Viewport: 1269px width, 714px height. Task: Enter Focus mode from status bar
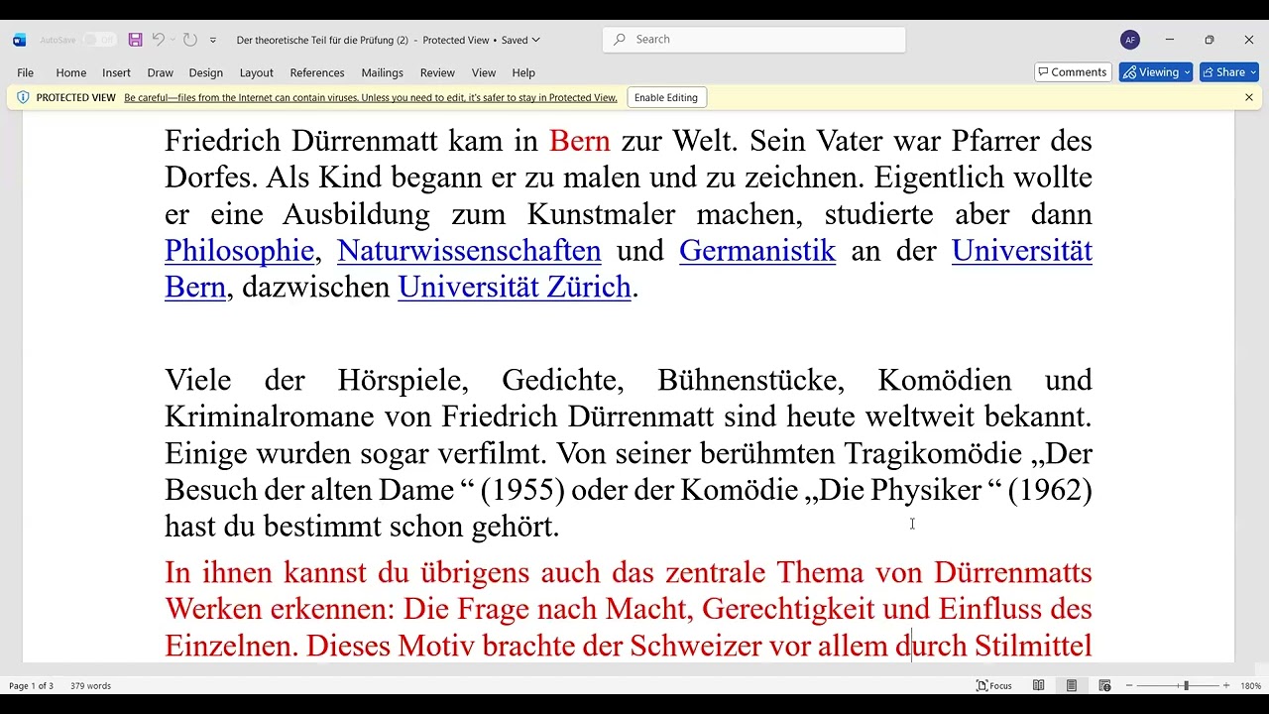[994, 685]
